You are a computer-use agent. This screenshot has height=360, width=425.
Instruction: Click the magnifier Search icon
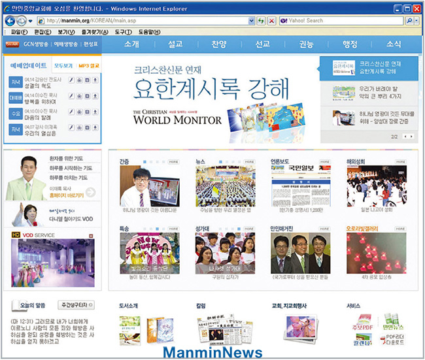[409, 21]
